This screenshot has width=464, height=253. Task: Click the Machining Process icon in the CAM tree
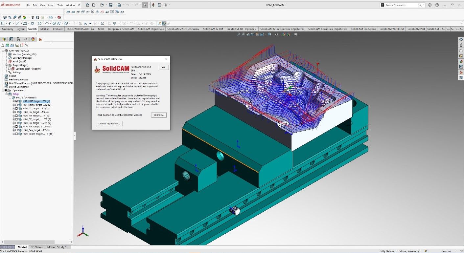pos(6,79)
